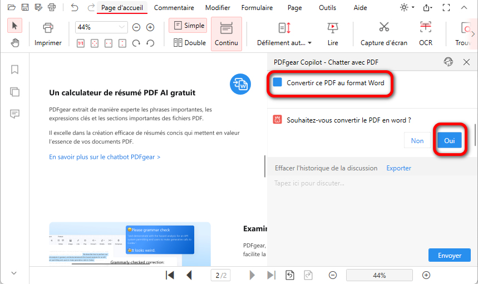Click the Imprimer printer icon
478x284 pixels.
[x=48, y=28]
